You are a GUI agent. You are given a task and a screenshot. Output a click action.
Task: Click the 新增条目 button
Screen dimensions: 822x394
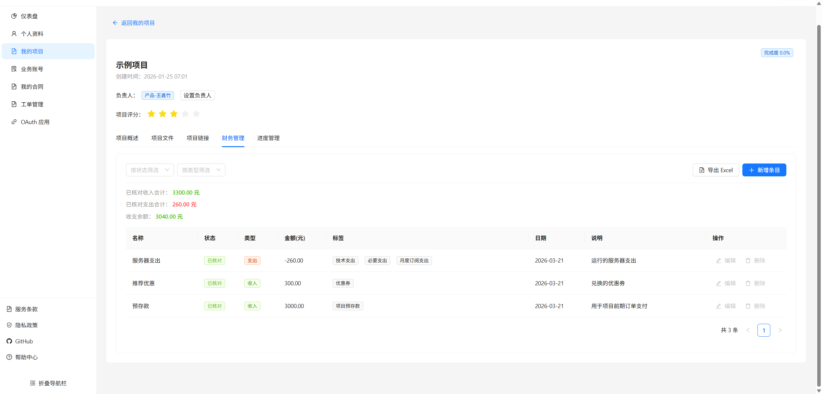tap(764, 170)
